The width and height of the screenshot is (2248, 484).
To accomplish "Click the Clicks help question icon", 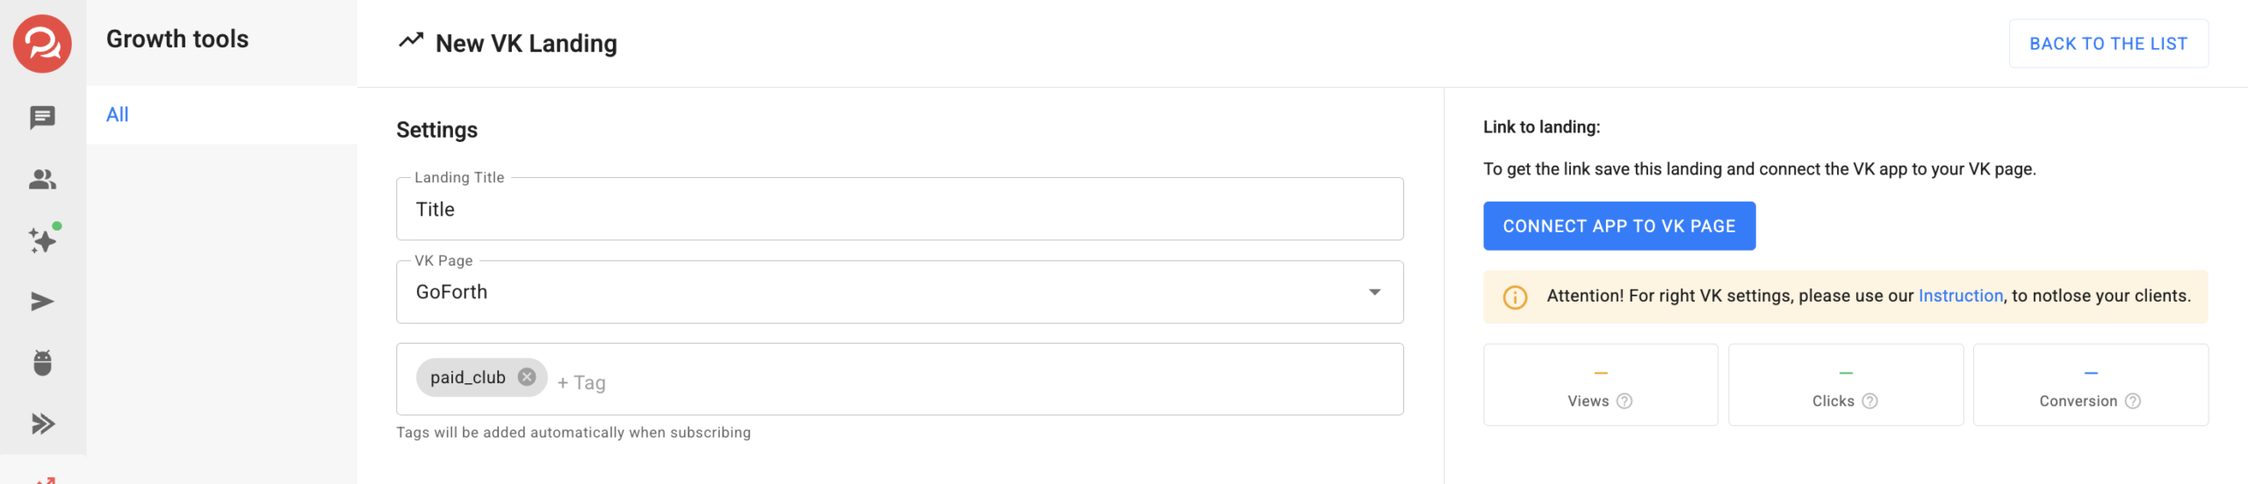I will click(1870, 401).
